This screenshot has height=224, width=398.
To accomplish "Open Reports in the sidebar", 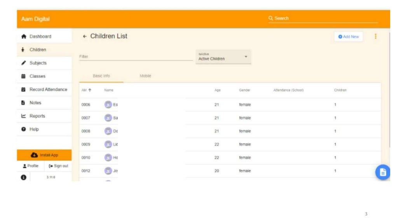I will [44, 116].
